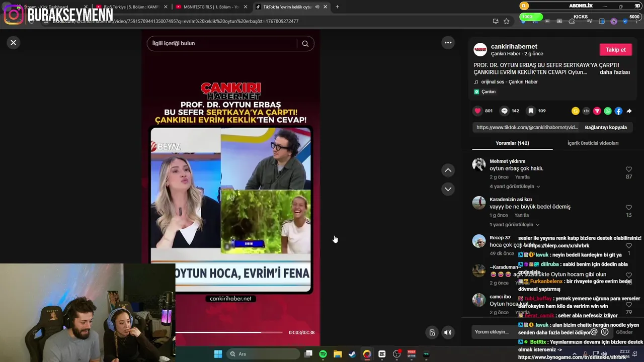Bookmark page with star icon

pyautogui.click(x=506, y=21)
